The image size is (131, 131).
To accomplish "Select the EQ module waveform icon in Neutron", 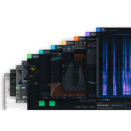I will click(x=81, y=45).
